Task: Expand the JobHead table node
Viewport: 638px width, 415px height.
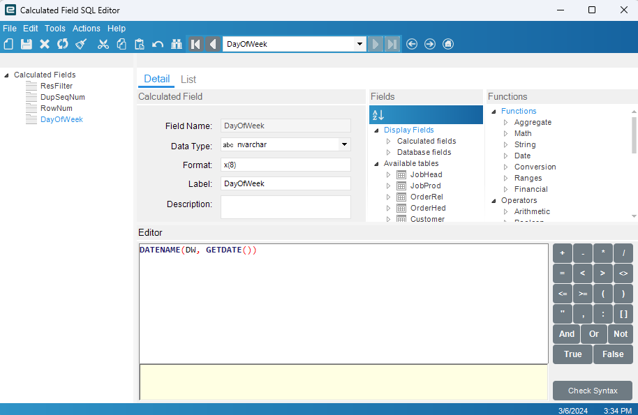Action: (389, 174)
